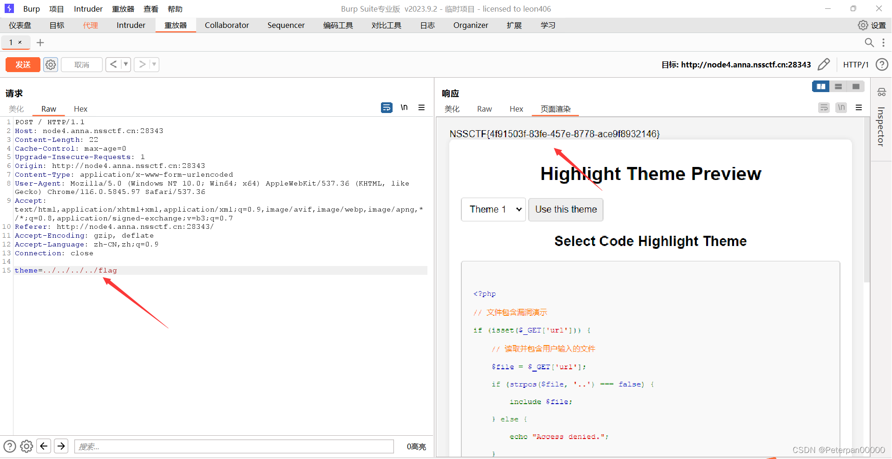Open the 查看 menu

[x=151, y=9]
